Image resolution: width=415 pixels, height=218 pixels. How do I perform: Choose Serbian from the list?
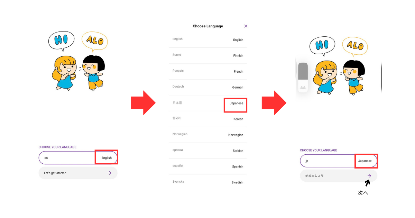click(x=208, y=151)
